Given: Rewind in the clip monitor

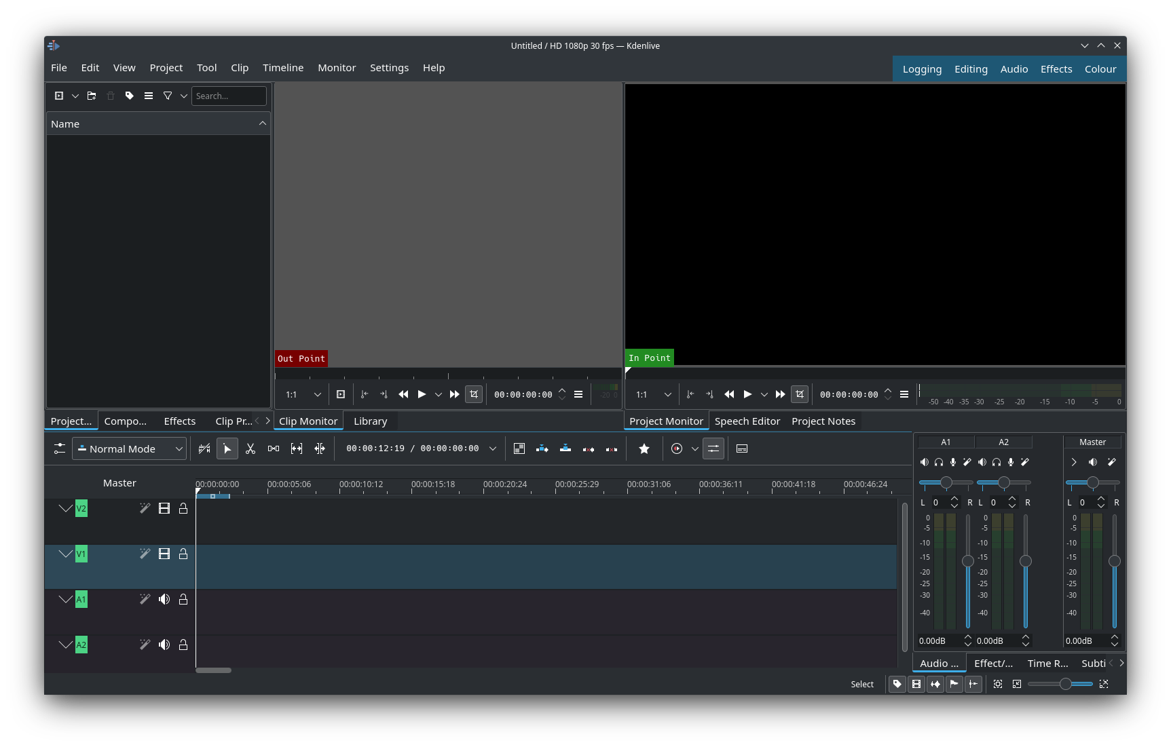Looking at the screenshot, I should point(403,394).
